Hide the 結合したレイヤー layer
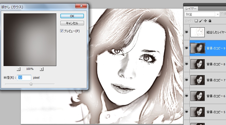This screenshot has height=125, width=226. [x=186, y=32]
